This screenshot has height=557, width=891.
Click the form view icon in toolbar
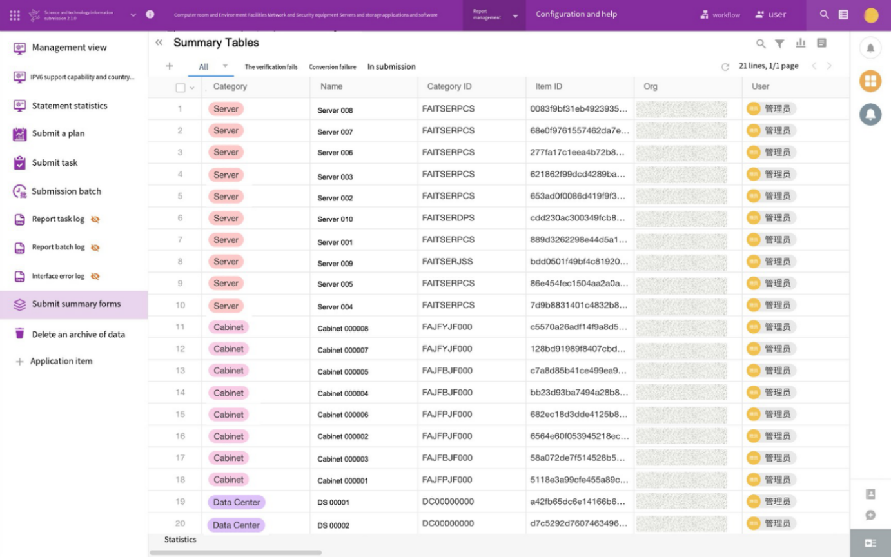pyautogui.click(x=821, y=43)
